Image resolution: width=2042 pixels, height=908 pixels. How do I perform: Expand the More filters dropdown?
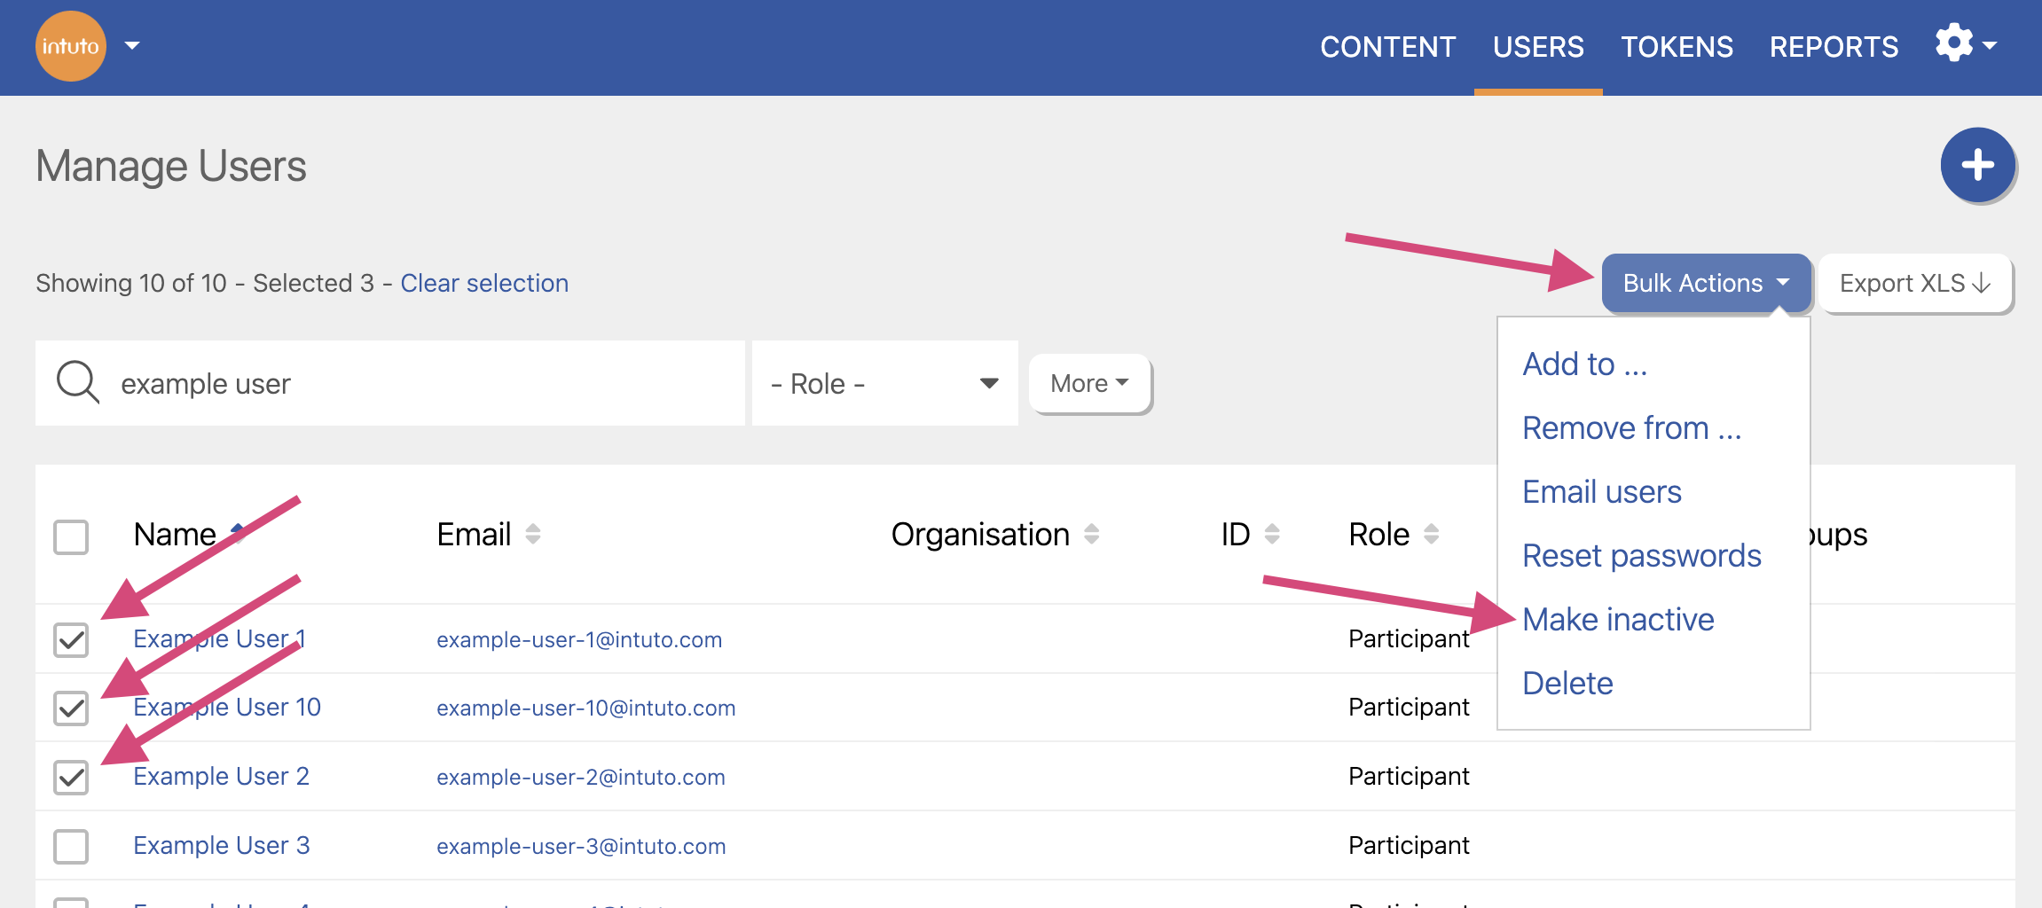tap(1089, 384)
